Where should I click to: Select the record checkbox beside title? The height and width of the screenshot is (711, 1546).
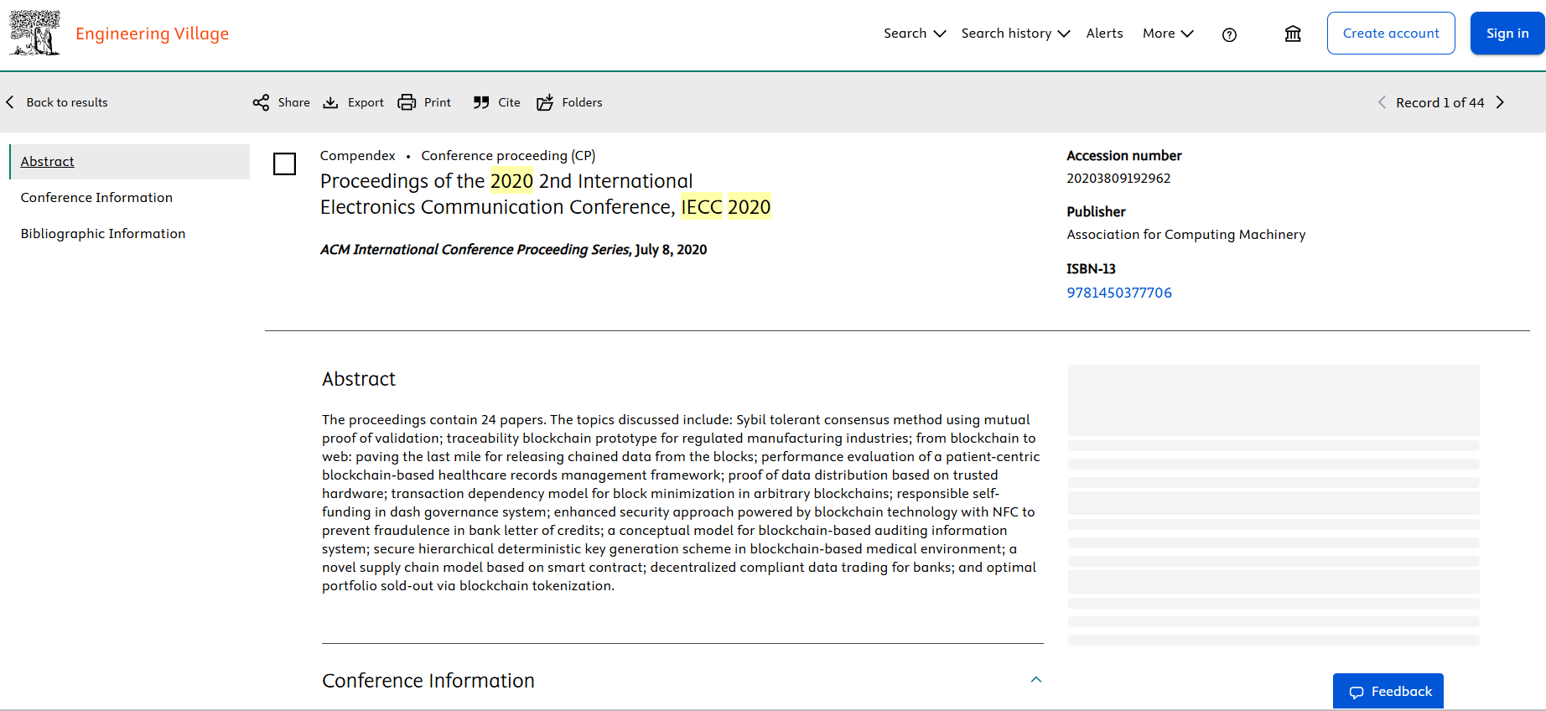coord(285,163)
